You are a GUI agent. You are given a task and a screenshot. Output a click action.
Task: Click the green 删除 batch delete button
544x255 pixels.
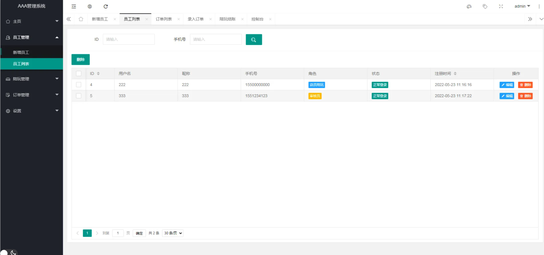[81, 59]
